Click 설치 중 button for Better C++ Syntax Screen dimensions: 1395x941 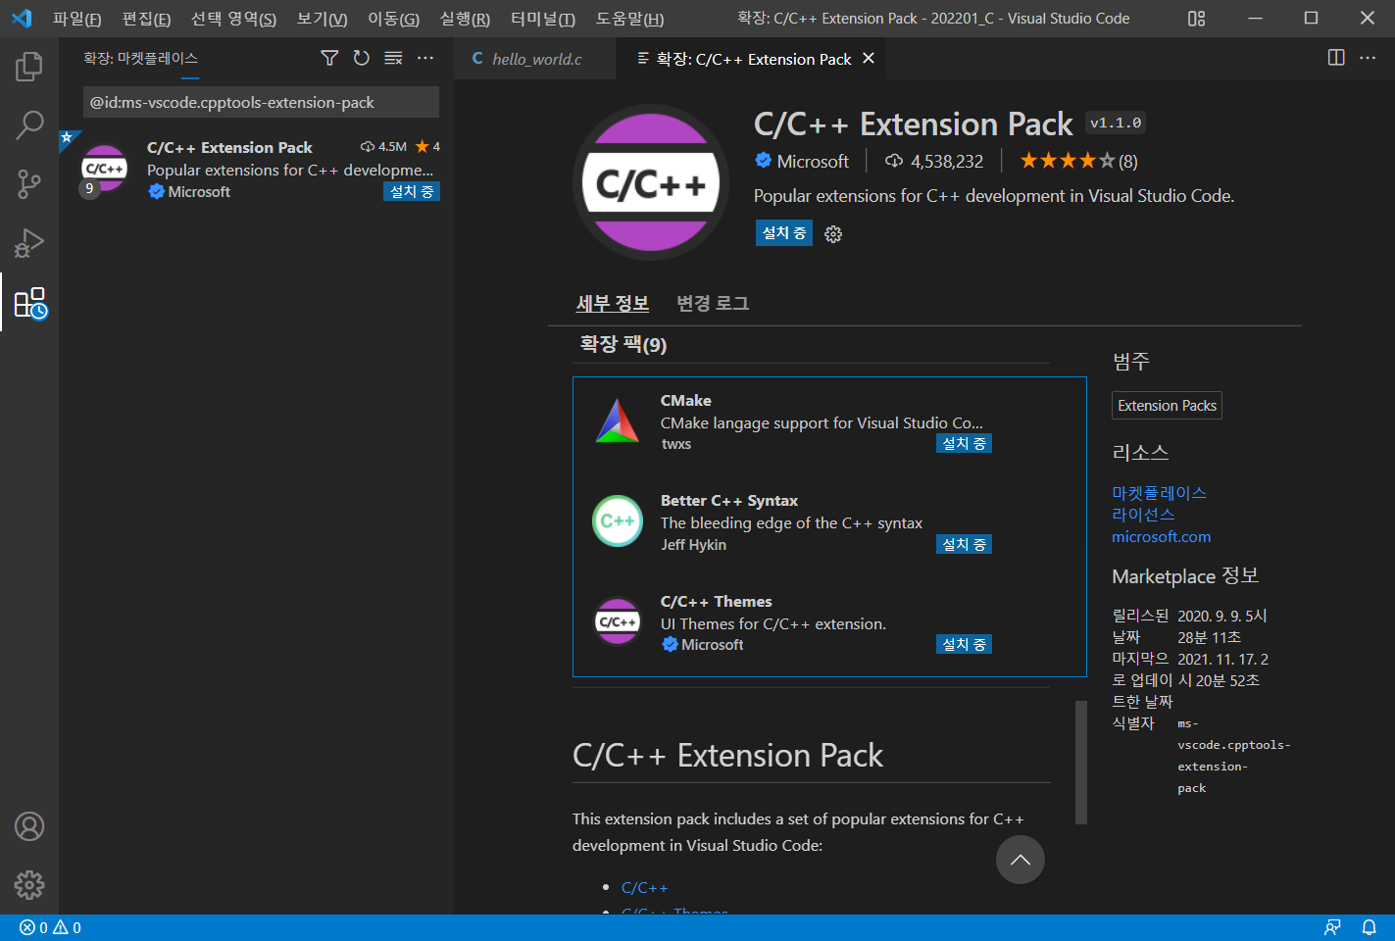(964, 544)
